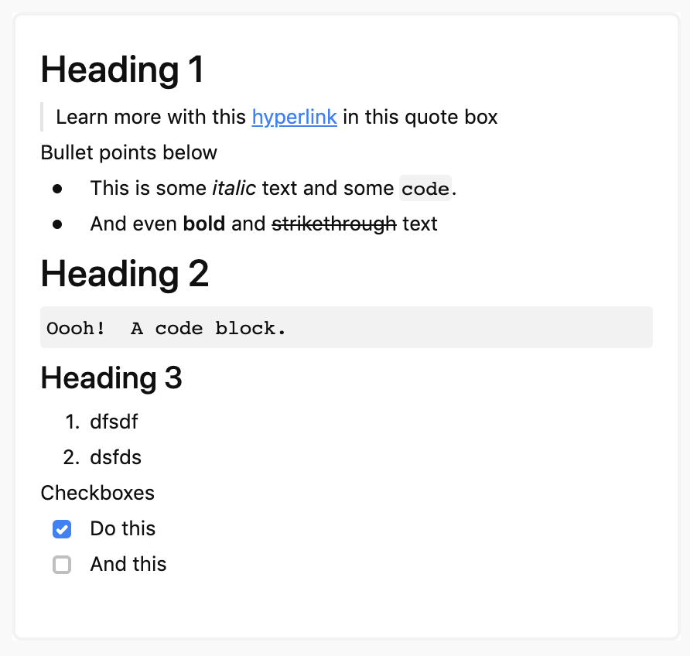The height and width of the screenshot is (656, 690).
Task: Click the word "italic" in the first bullet
Action: tap(234, 188)
